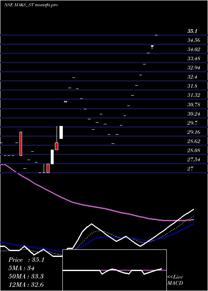The width and height of the screenshot is (208, 291).
Task: Click the 31.8 price axis label
Action: pyautogui.click(x=192, y=86)
